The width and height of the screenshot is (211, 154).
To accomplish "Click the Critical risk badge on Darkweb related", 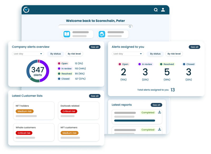I will (x=69, y=111).
